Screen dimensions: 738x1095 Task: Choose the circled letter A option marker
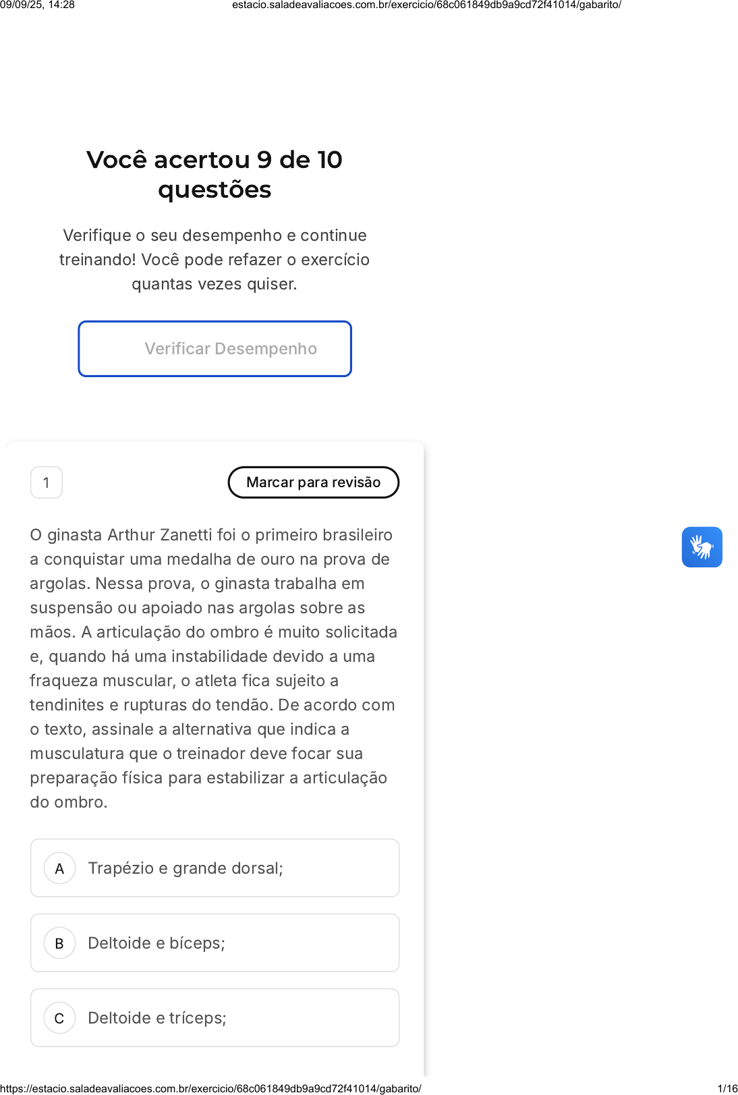pos(59,868)
